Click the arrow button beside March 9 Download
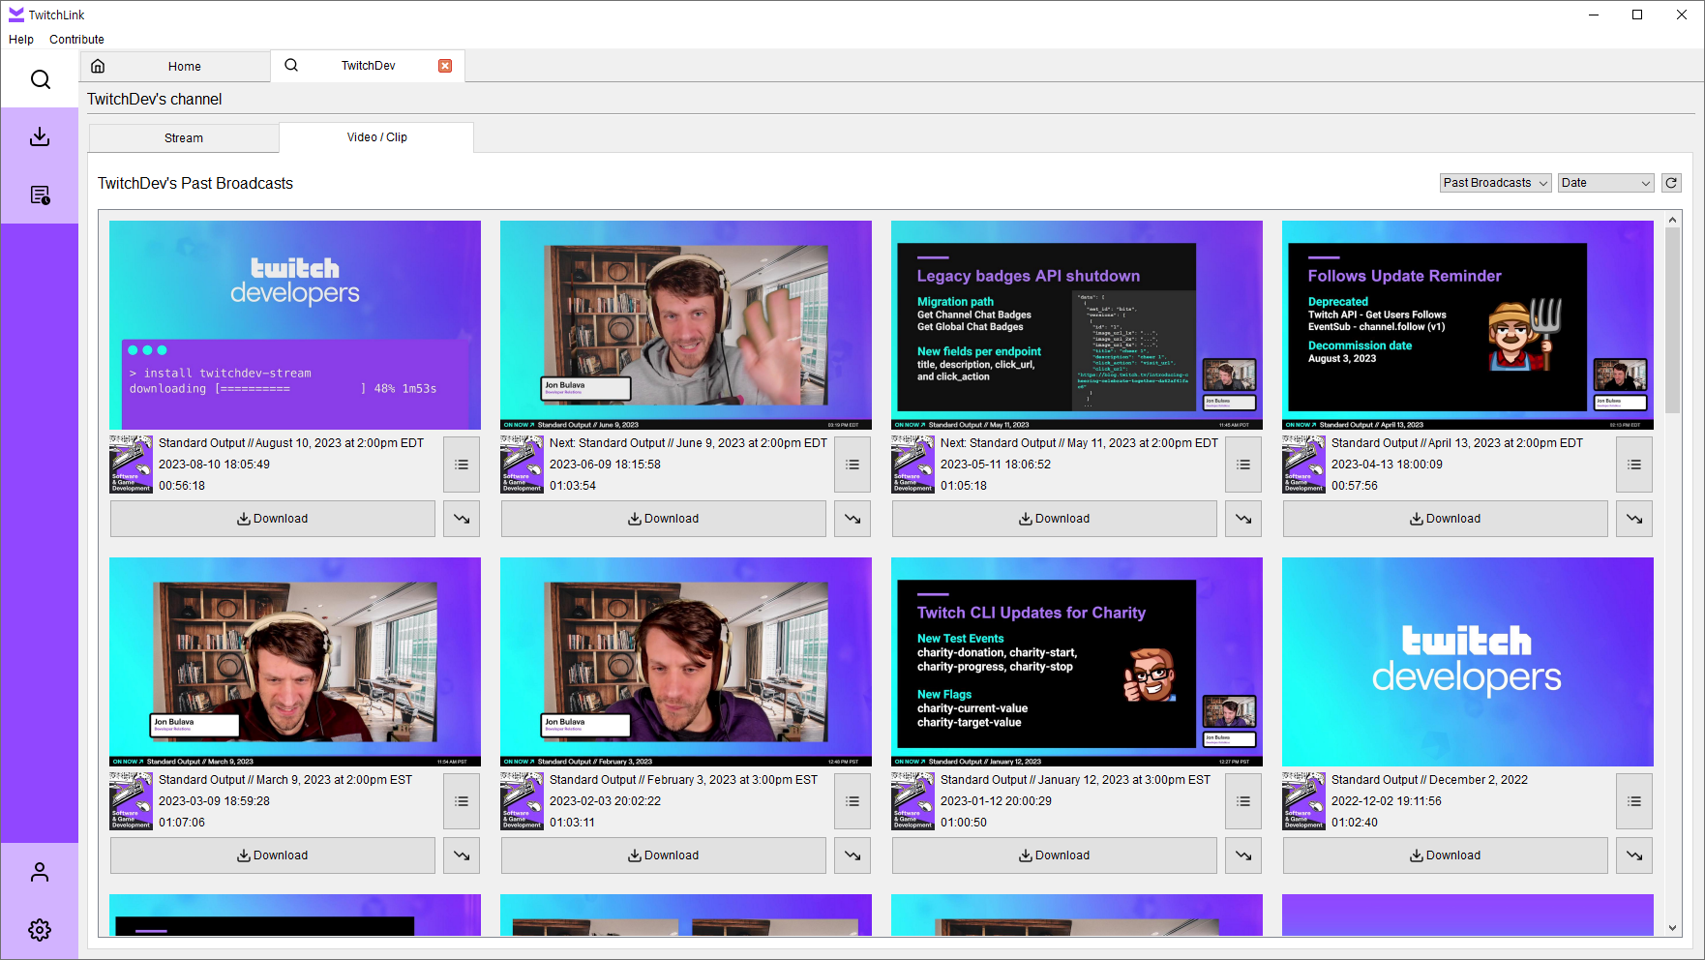Screen dimensions: 1705x960 (462, 855)
